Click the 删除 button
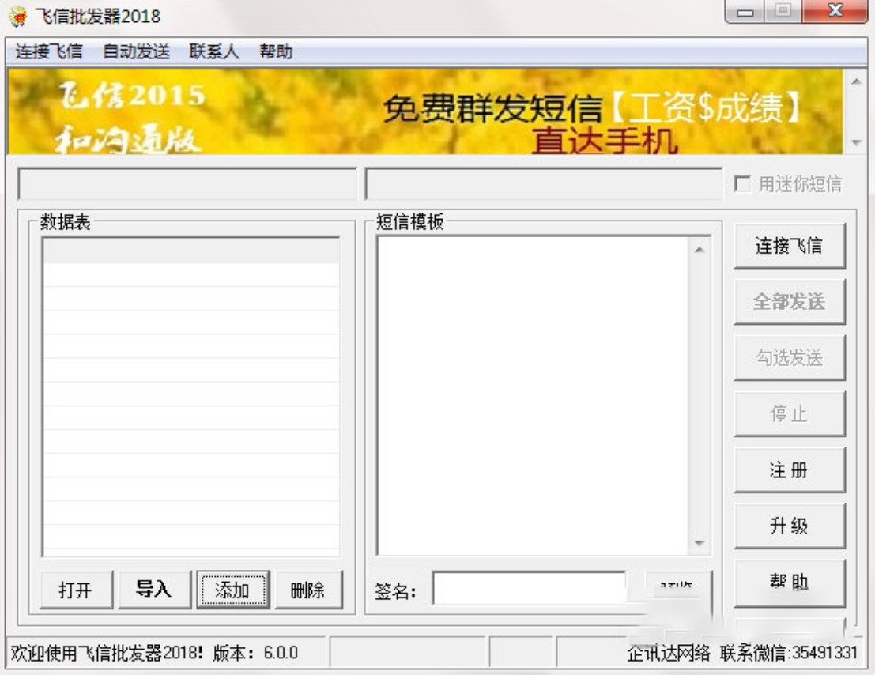 point(308,590)
